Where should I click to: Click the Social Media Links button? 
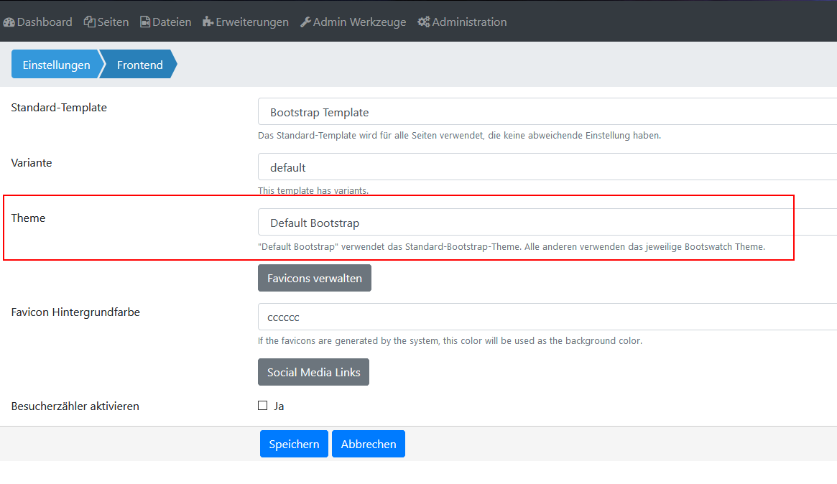[313, 372]
